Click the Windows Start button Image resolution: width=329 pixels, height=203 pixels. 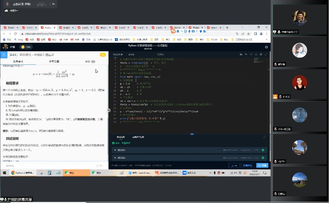point(5,173)
